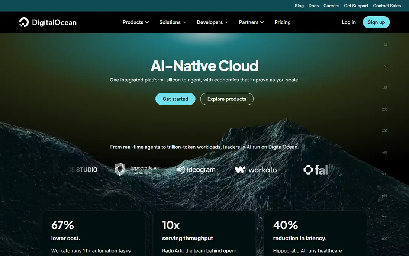Image resolution: width=409 pixels, height=256 pixels.
Task: Click the 'lower cost.' text
Action: [66, 238]
